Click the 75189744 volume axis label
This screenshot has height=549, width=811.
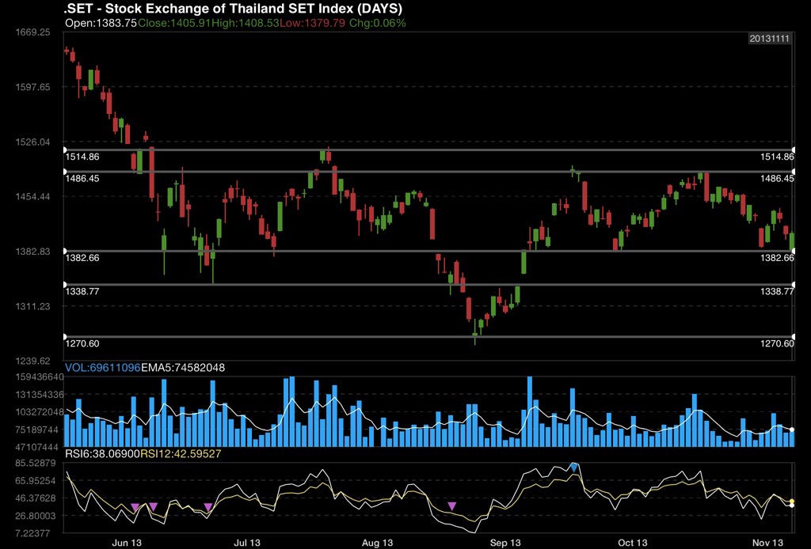tap(36, 430)
